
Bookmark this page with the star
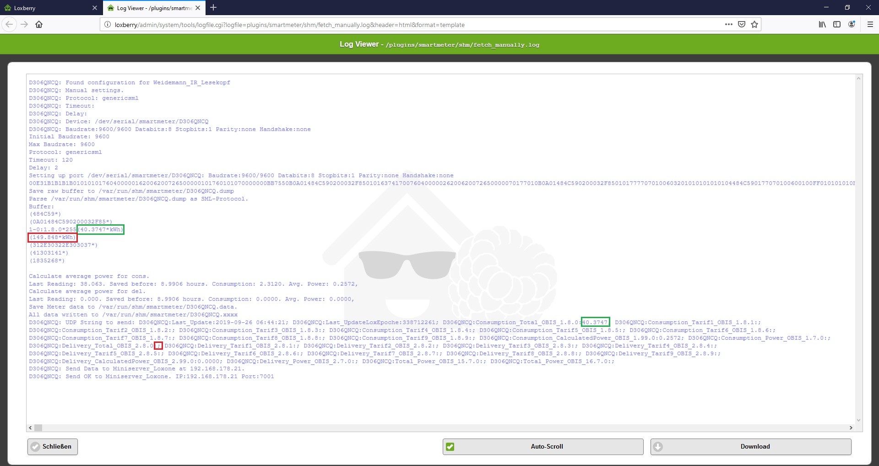click(x=754, y=25)
